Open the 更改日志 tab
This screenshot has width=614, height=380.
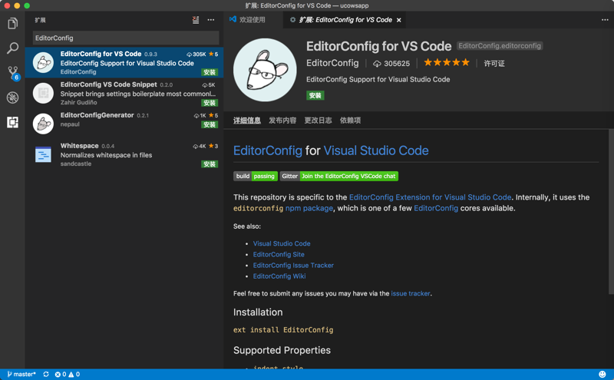(318, 121)
